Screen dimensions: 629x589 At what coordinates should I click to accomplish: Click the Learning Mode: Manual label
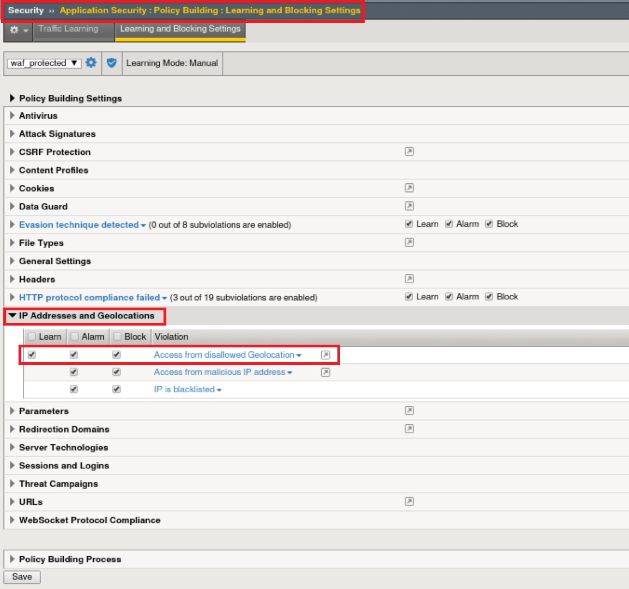click(x=172, y=63)
